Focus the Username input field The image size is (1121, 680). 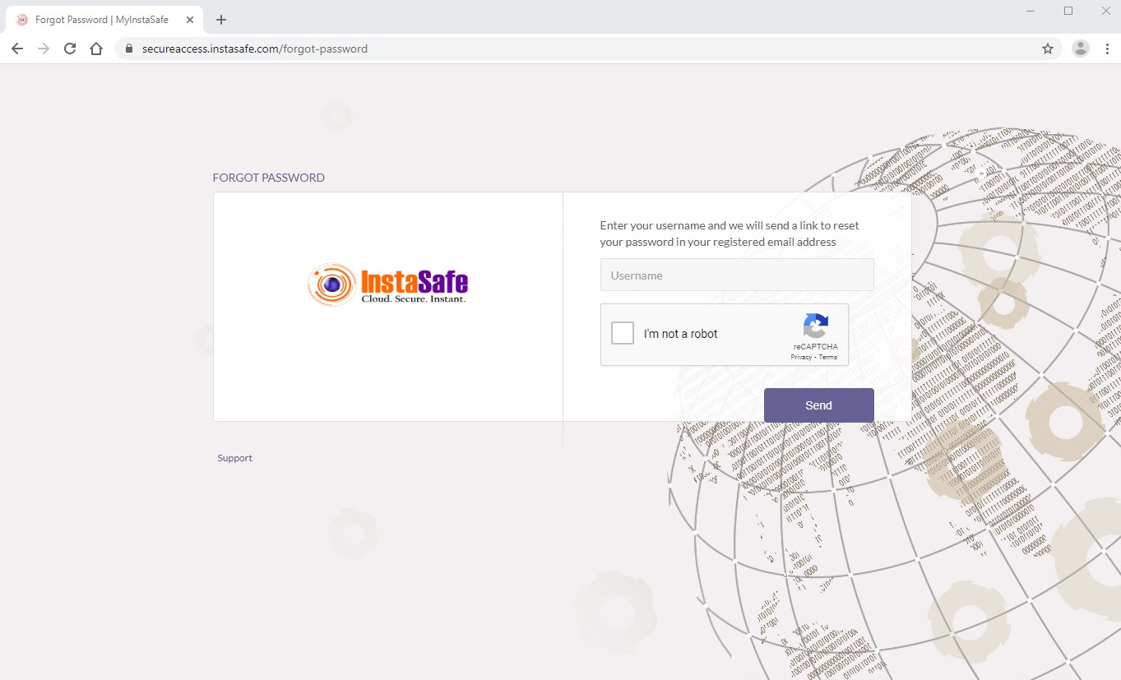737,275
